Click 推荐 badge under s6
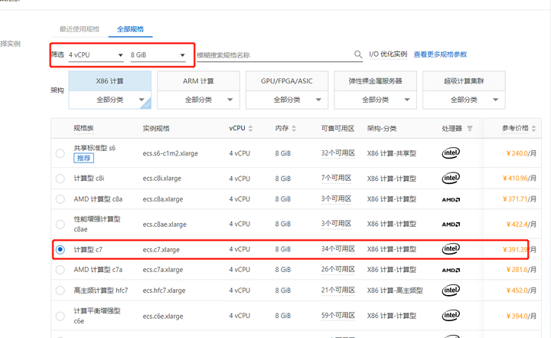This screenshot has height=338, width=551. click(83, 158)
